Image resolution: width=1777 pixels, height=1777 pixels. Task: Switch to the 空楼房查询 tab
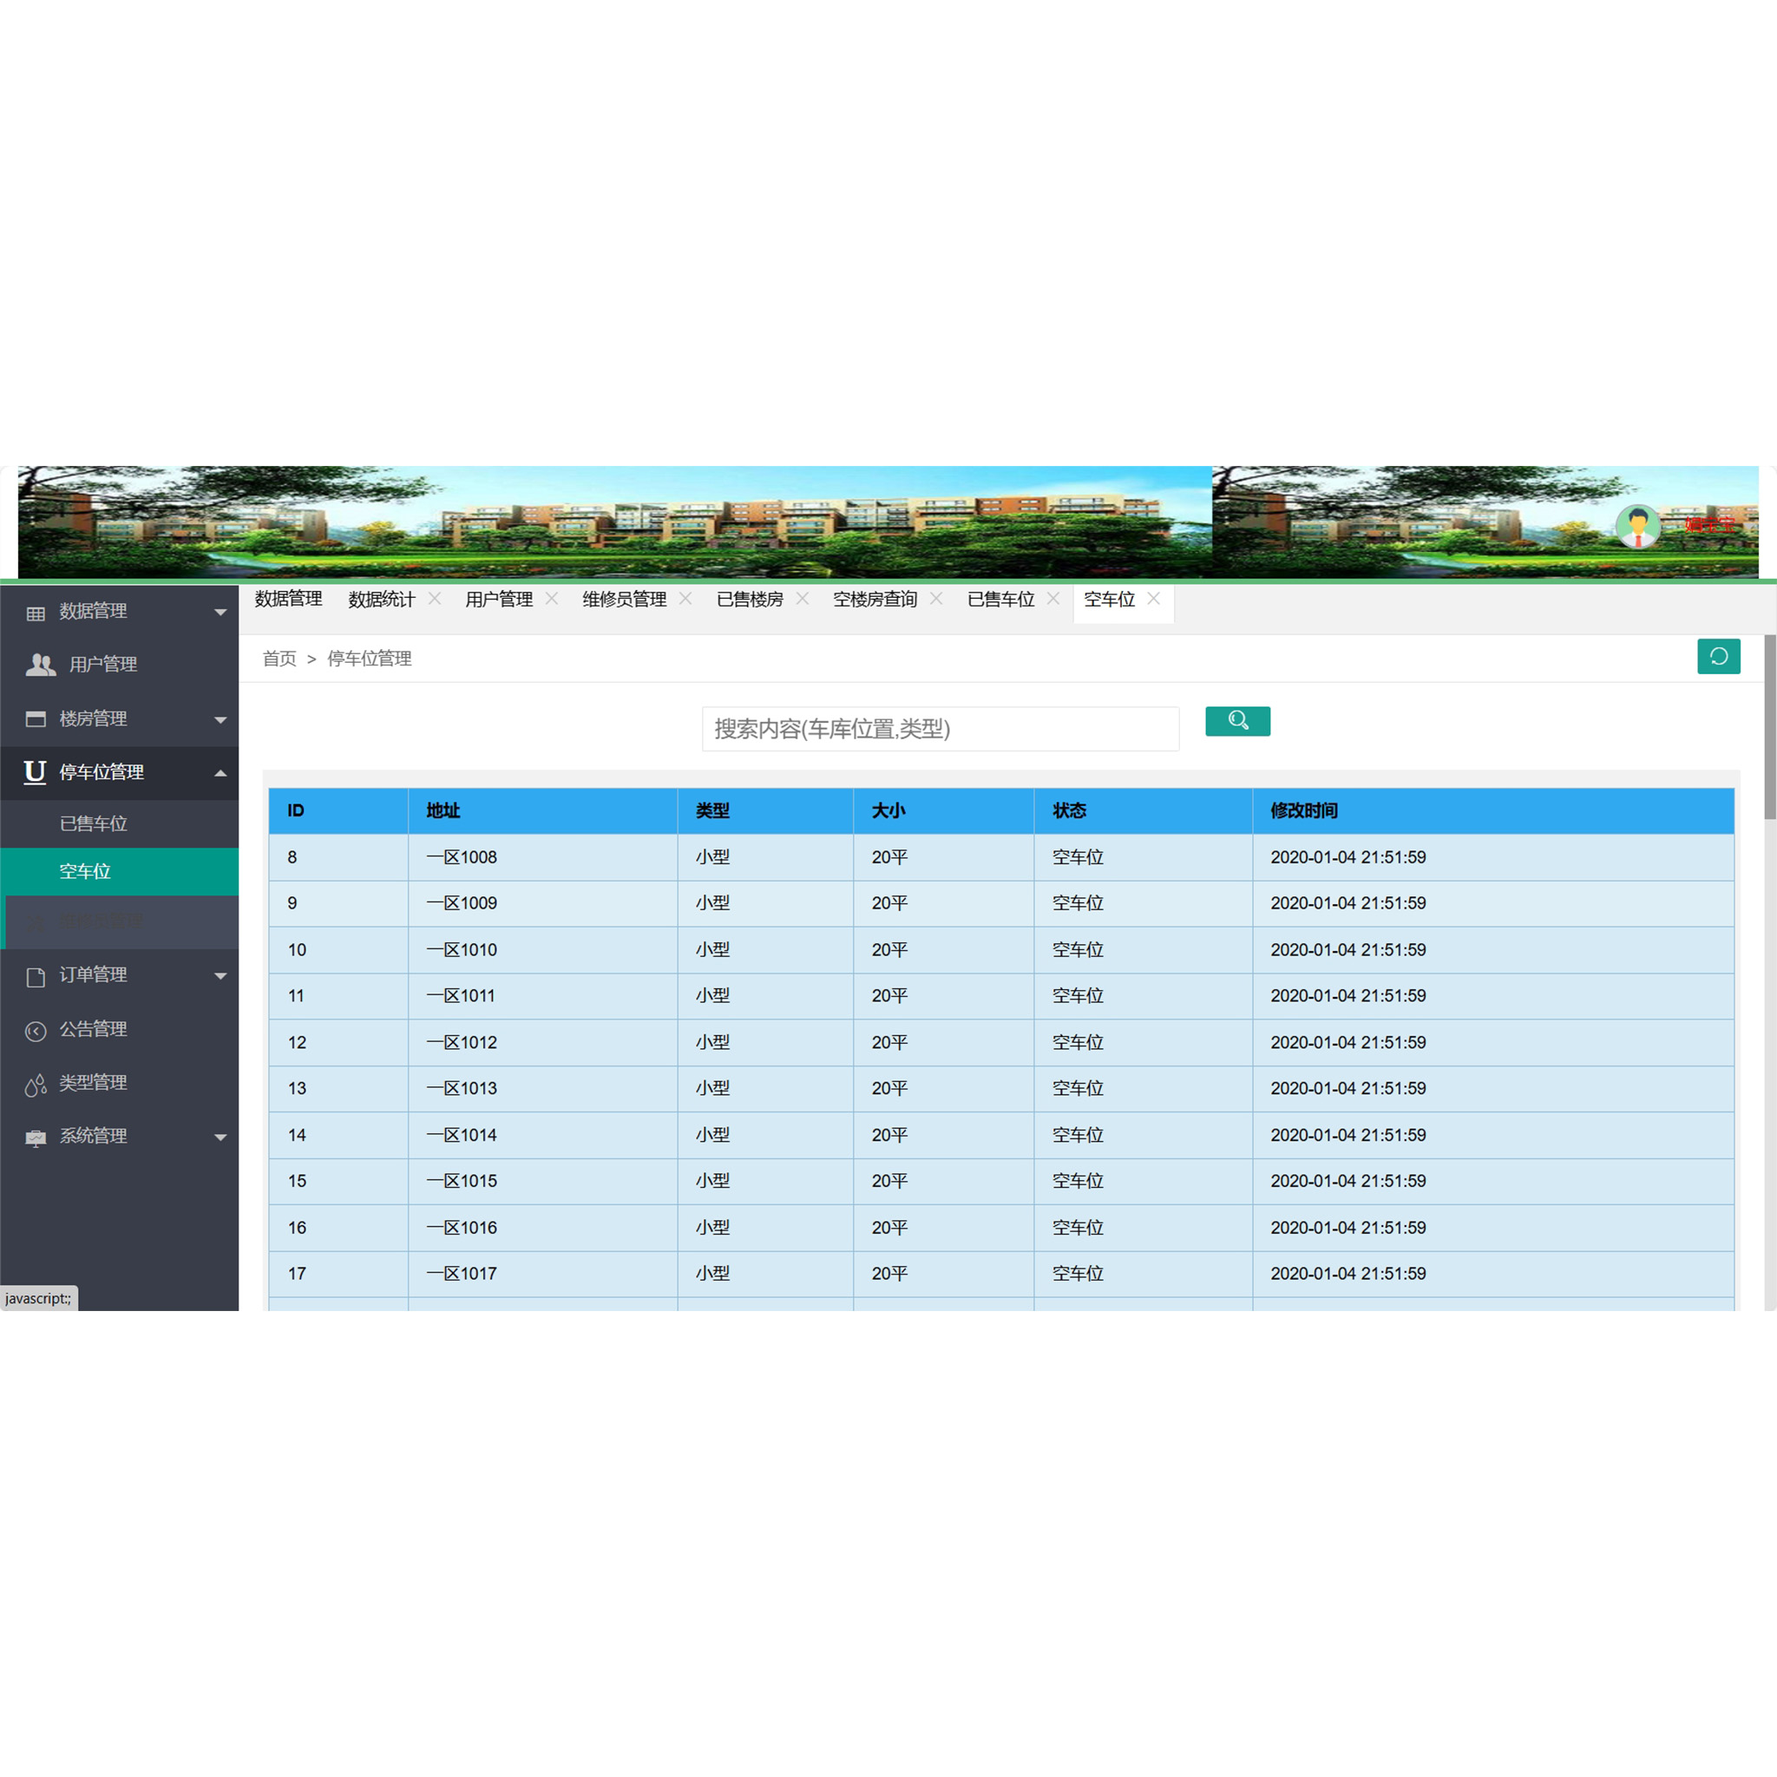point(875,600)
